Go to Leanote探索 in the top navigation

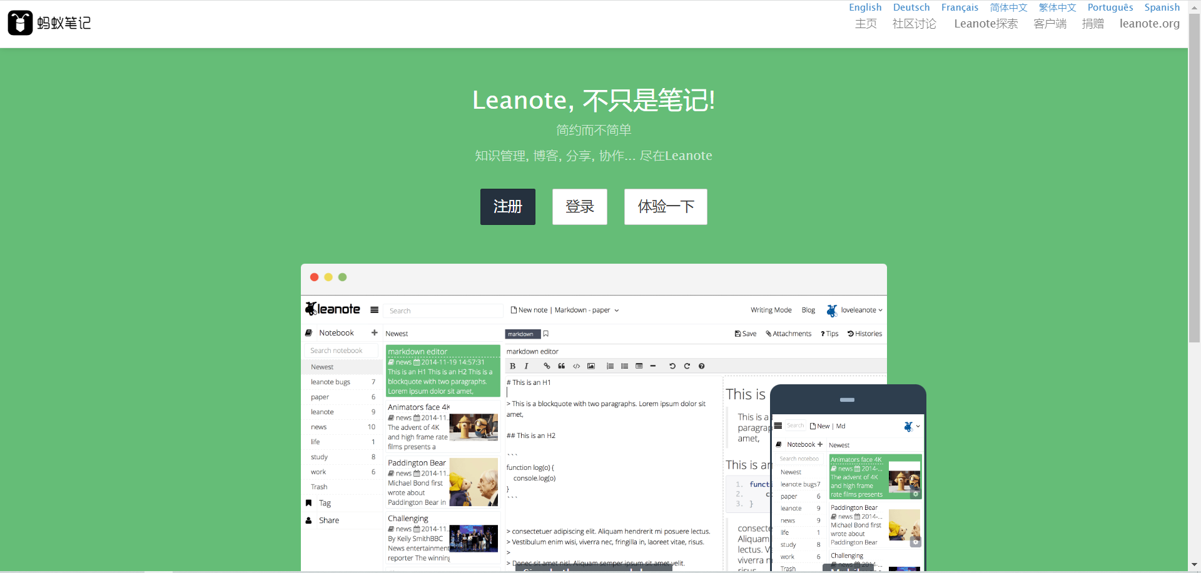pyautogui.click(x=986, y=24)
